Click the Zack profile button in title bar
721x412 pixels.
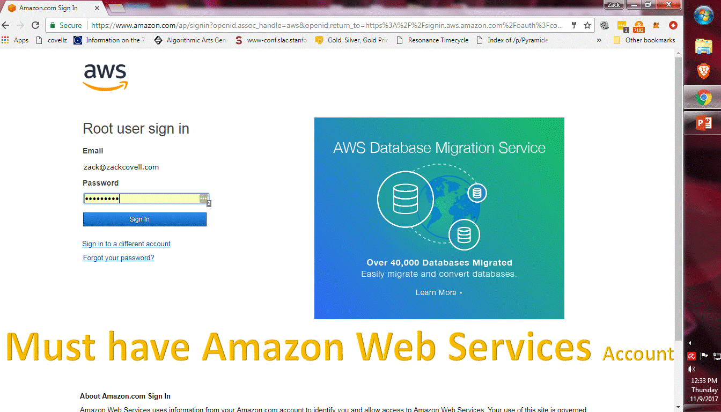(x=614, y=5)
